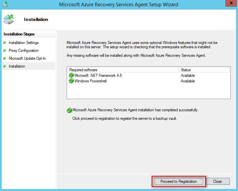Screen dimensions: 238x191
Task: Click the installation completed success checkmark
Action: click(69, 110)
